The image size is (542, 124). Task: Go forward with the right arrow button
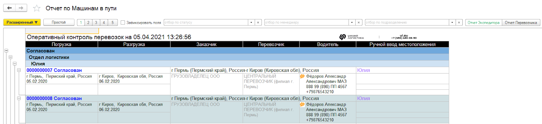[x=21, y=8]
